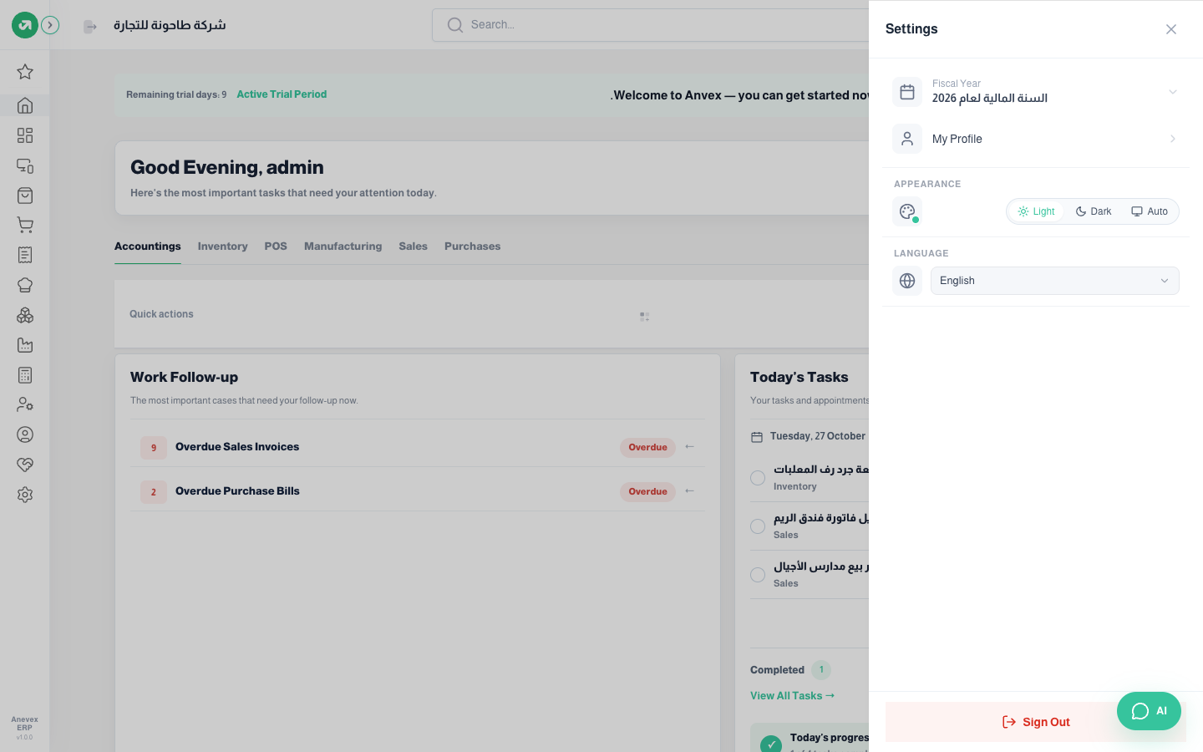
Task: Click the exit icon beside the company name
Action: [x=90, y=27]
